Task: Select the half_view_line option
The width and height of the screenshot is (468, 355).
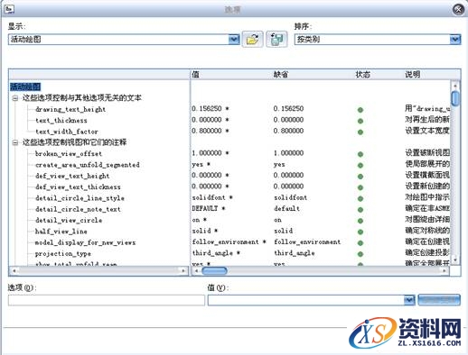Action: [61, 232]
